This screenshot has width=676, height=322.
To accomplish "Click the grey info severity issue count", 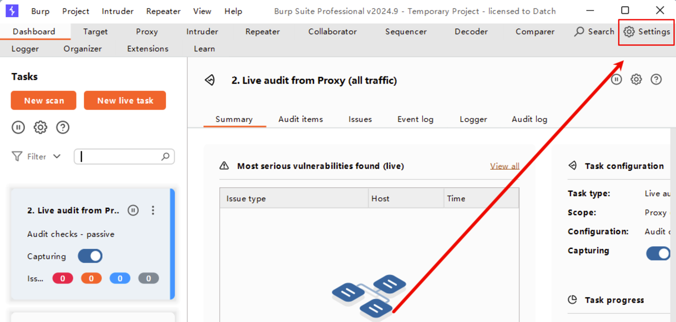I will (148, 278).
